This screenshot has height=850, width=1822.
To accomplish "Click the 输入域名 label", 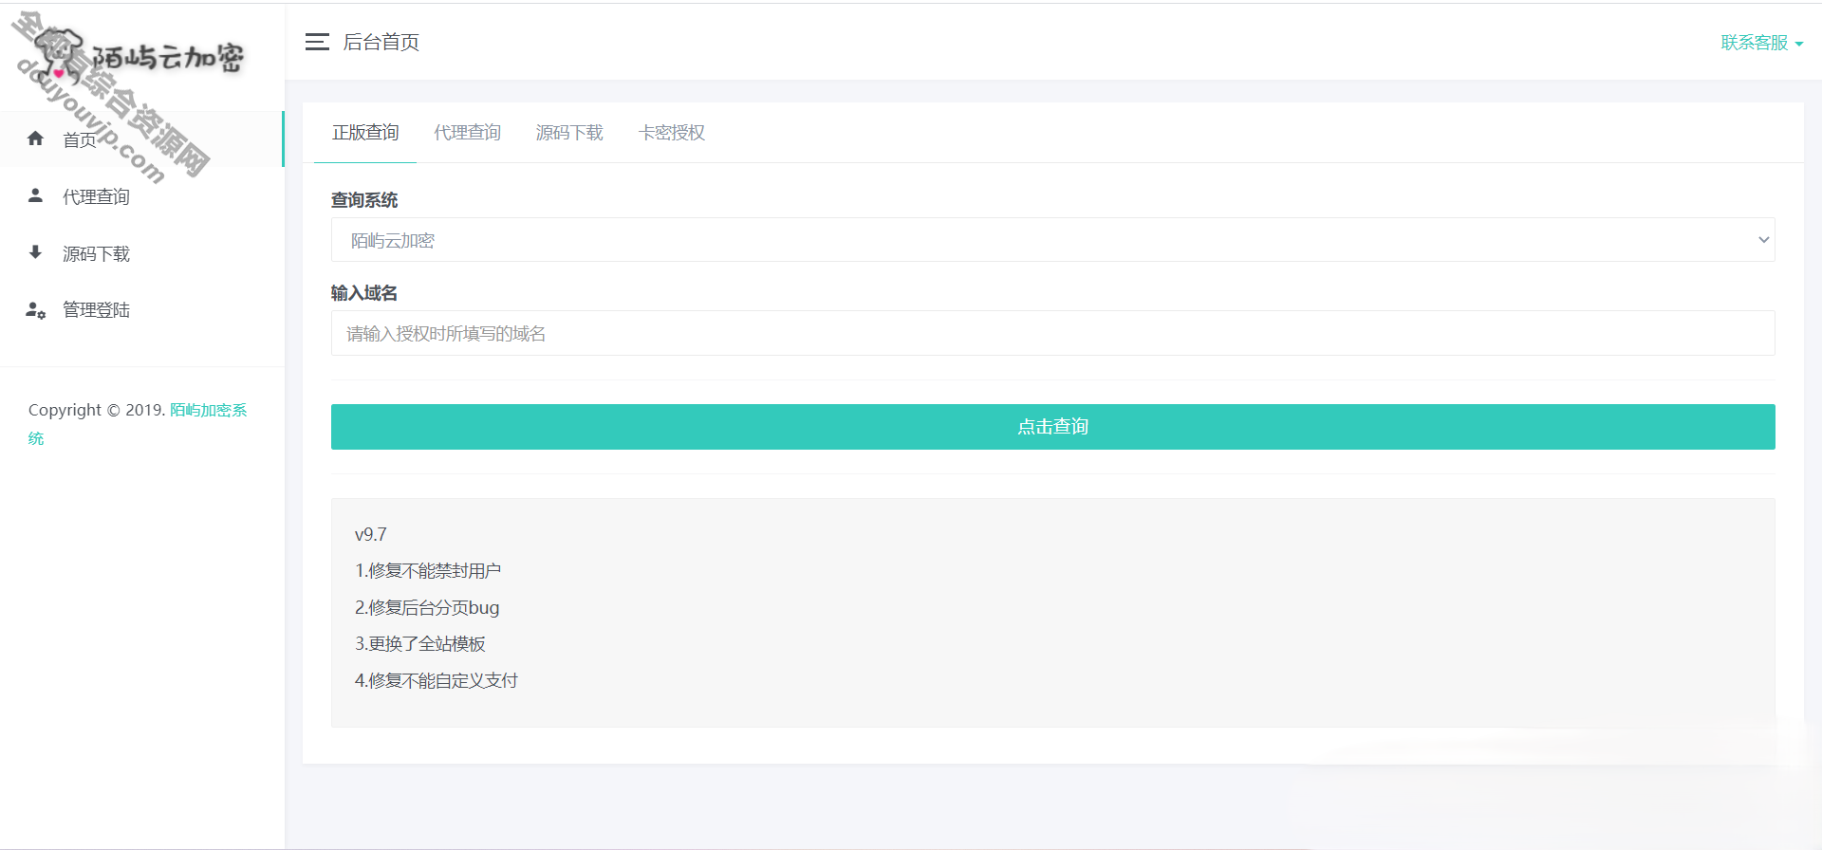I will click(x=364, y=293).
